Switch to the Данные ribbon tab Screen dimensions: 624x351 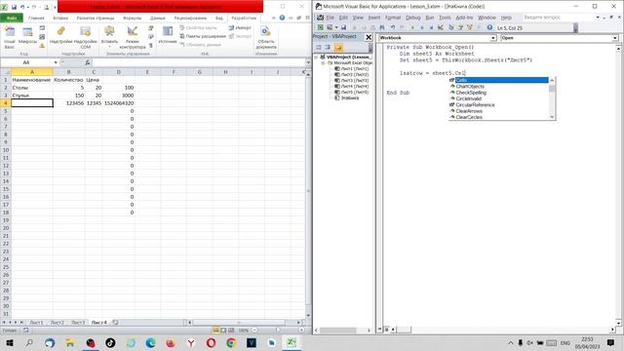[x=158, y=18]
